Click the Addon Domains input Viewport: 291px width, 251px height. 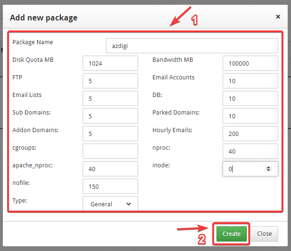coord(110,134)
